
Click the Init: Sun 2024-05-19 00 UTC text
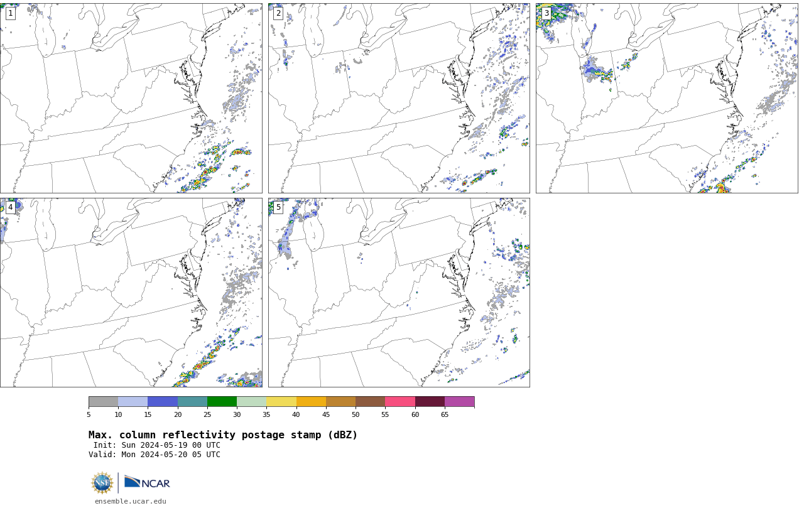coord(157,445)
